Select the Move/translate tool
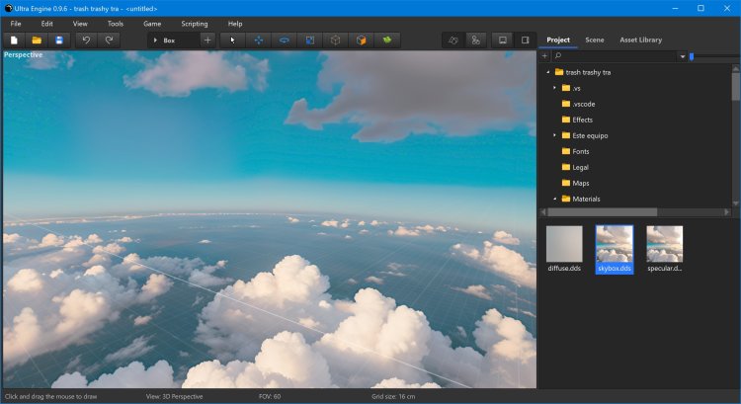The image size is (741, 404). 259,40
